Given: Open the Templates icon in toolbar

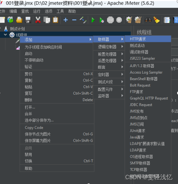Looking at the screenshot, I should (10, 20).
